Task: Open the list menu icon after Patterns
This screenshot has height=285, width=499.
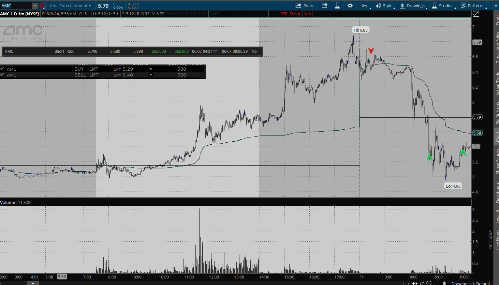Action: pos(495,6)
